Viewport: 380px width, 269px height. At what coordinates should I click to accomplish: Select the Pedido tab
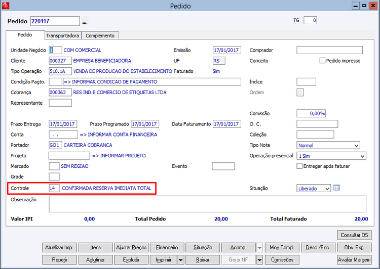click(x=25, y=35)
